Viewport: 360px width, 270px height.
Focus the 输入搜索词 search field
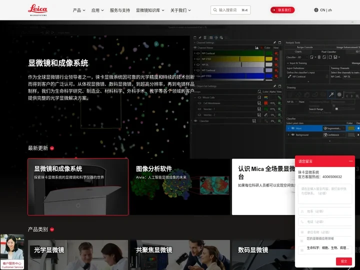click(x=230, y=10)
